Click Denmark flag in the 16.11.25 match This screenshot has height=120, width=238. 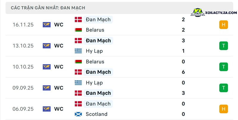78,20
